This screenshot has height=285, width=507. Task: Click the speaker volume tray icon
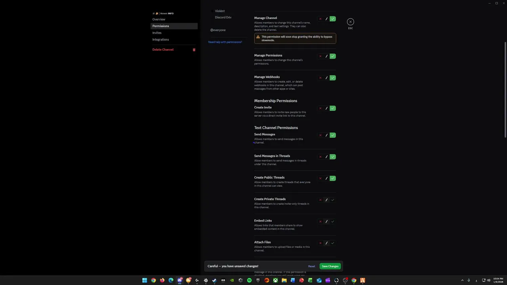[488, 280]
